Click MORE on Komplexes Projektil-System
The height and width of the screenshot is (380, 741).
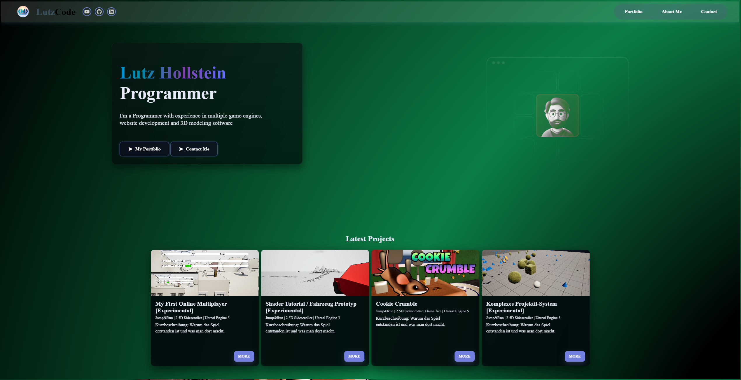click(574, 356)
